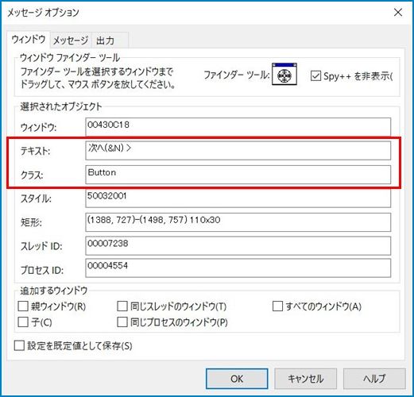The height and width of the screenshot is (397, 414).
Task: Enable the 同じプロセスのウィンドウ(P) option
Action: pos(122,322)
